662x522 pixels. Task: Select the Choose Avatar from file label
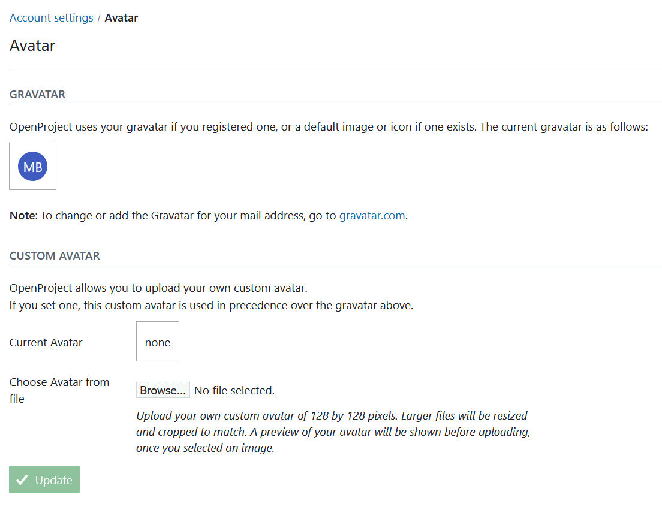pyautogui.click(x=59, y=390)
